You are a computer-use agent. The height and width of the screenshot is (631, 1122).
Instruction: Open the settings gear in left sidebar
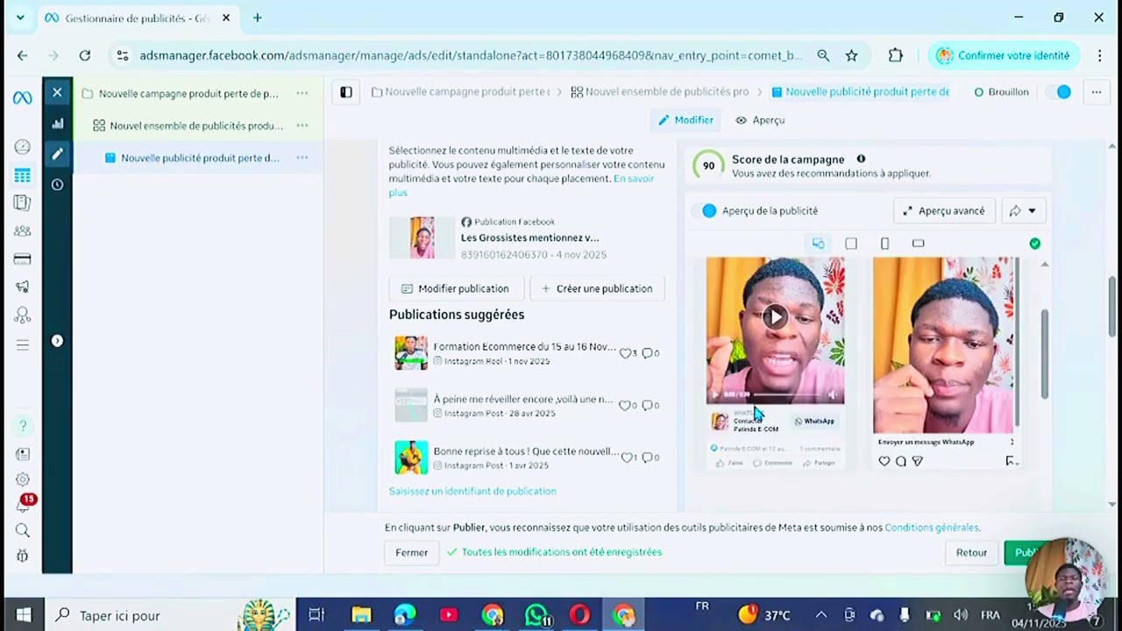point(23,479)
